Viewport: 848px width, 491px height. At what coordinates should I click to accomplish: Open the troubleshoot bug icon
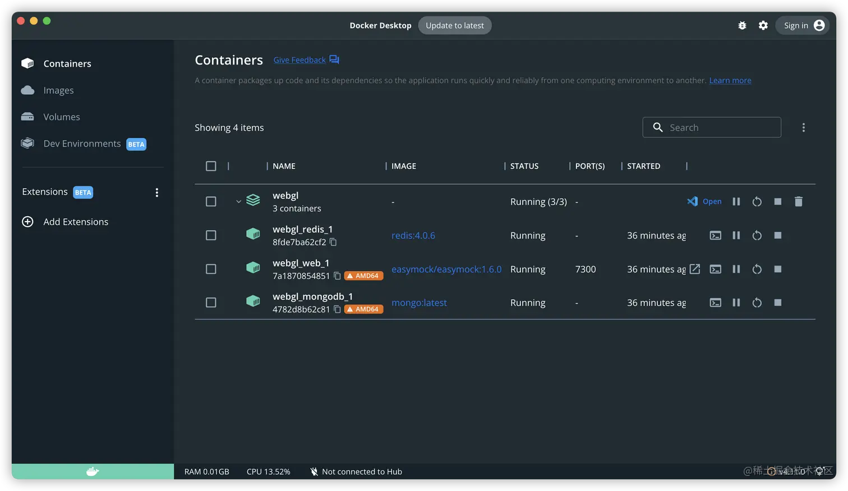(x=742, y=25)
